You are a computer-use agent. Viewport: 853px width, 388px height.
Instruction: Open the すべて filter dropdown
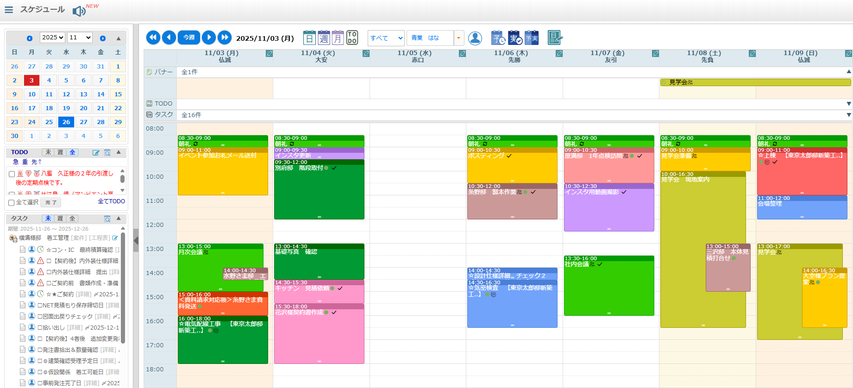click(386, 38)
